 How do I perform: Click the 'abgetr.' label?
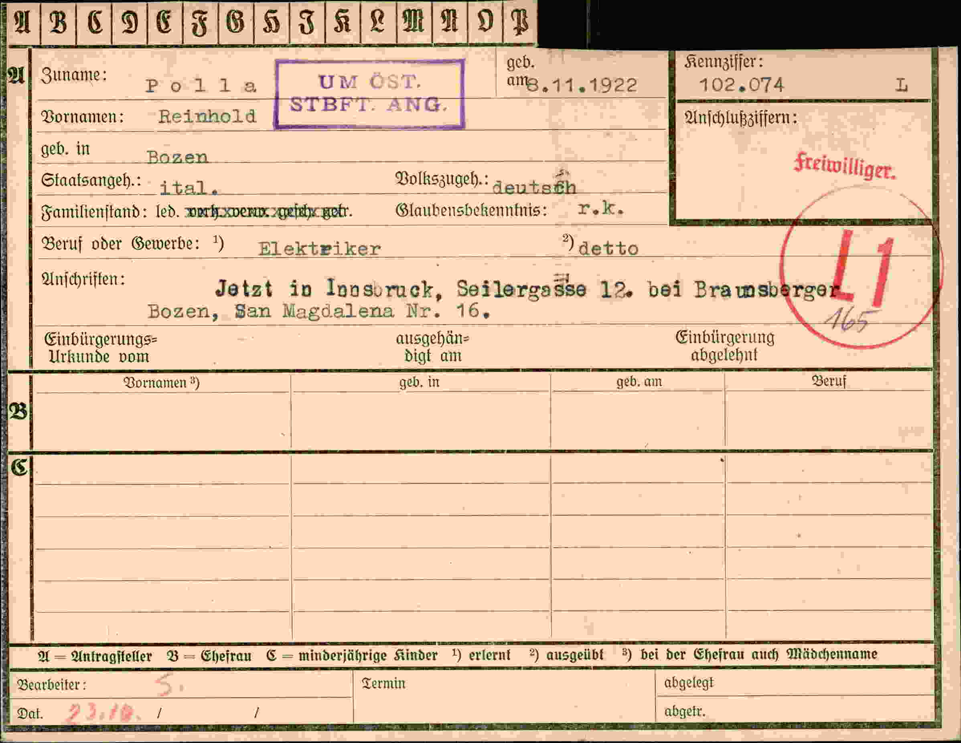tap(685, 711)
